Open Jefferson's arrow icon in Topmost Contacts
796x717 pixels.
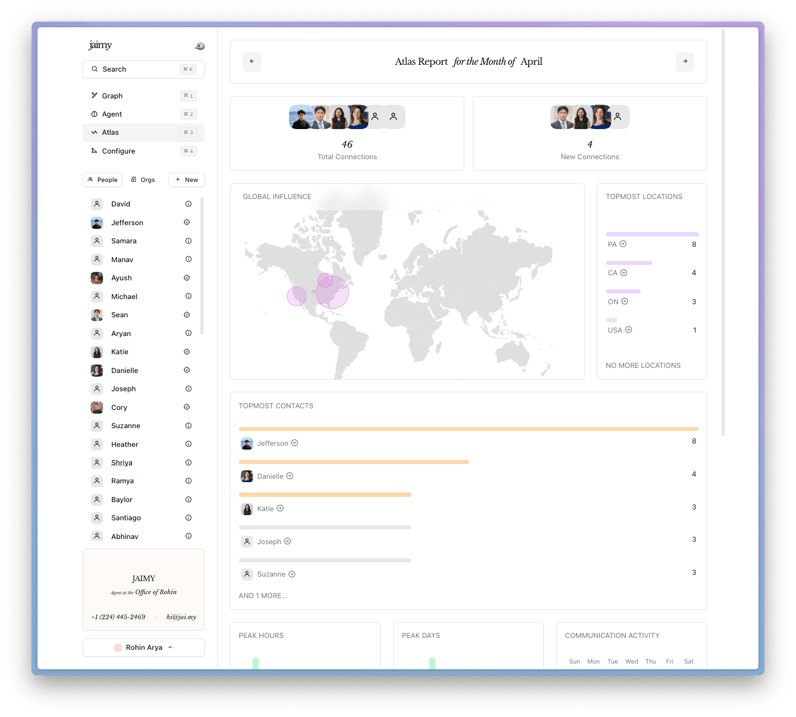point(295,443)
